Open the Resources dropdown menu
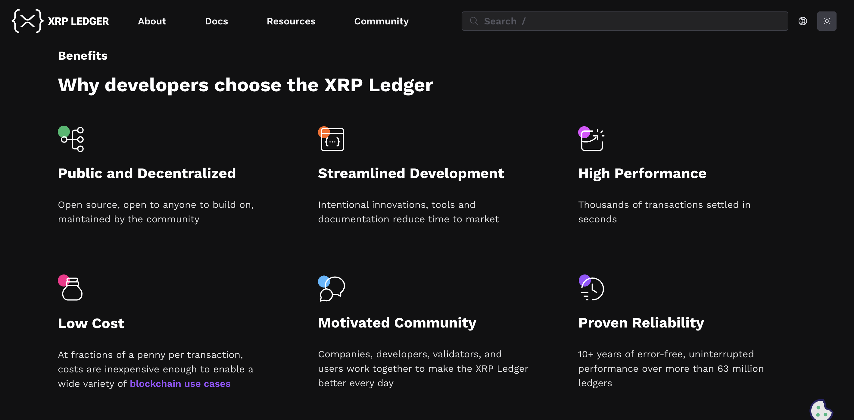The height and width of the screenshot is (420, 854). pos(291,21)
